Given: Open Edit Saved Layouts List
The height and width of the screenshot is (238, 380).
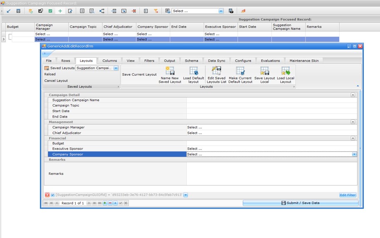Looking at the screenshot, I should (216, 71).
